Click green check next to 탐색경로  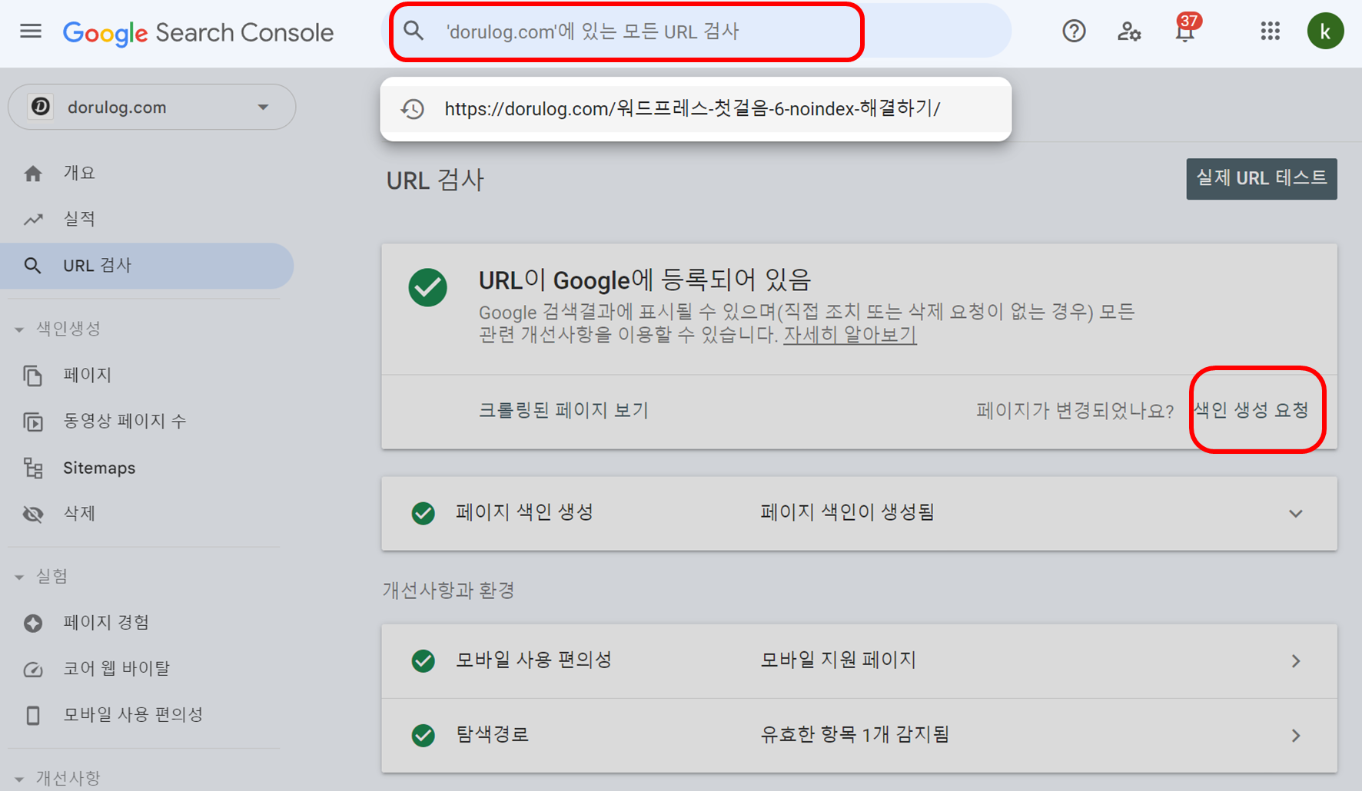(423, 735)
